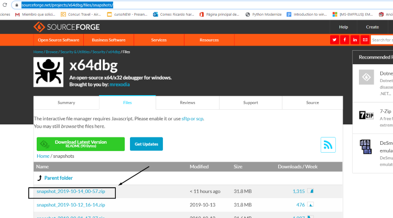Screen dimensions: 393x218
Task: Open [MS-EMFPLUS] bookmark
Action: 353,15
